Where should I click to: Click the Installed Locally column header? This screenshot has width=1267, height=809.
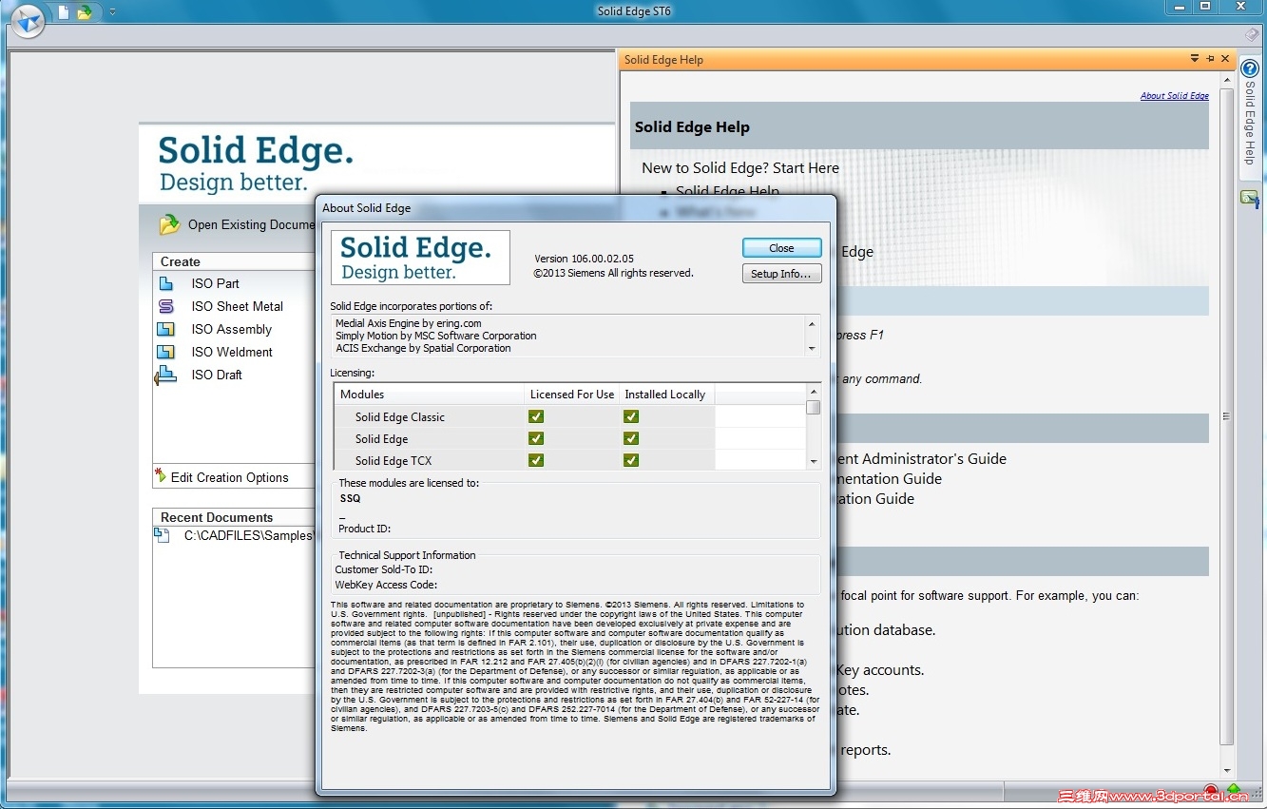[666, 394]
